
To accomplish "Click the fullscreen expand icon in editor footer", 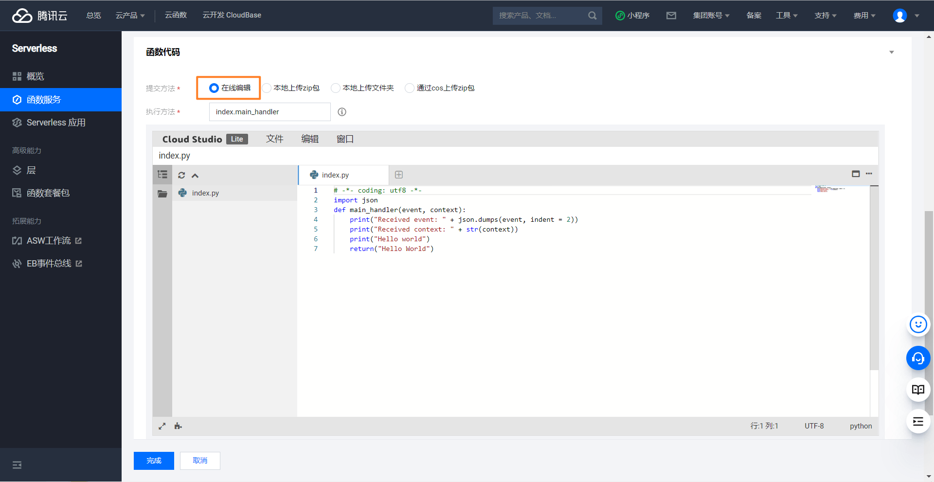I will pyautogui.click(x=162, y=426).
